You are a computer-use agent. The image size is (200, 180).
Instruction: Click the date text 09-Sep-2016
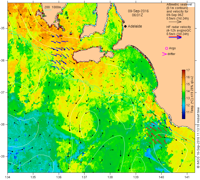click(138, 11)
